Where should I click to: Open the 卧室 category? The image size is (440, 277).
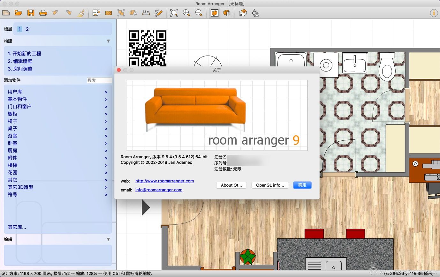click(x=58, y=143)
